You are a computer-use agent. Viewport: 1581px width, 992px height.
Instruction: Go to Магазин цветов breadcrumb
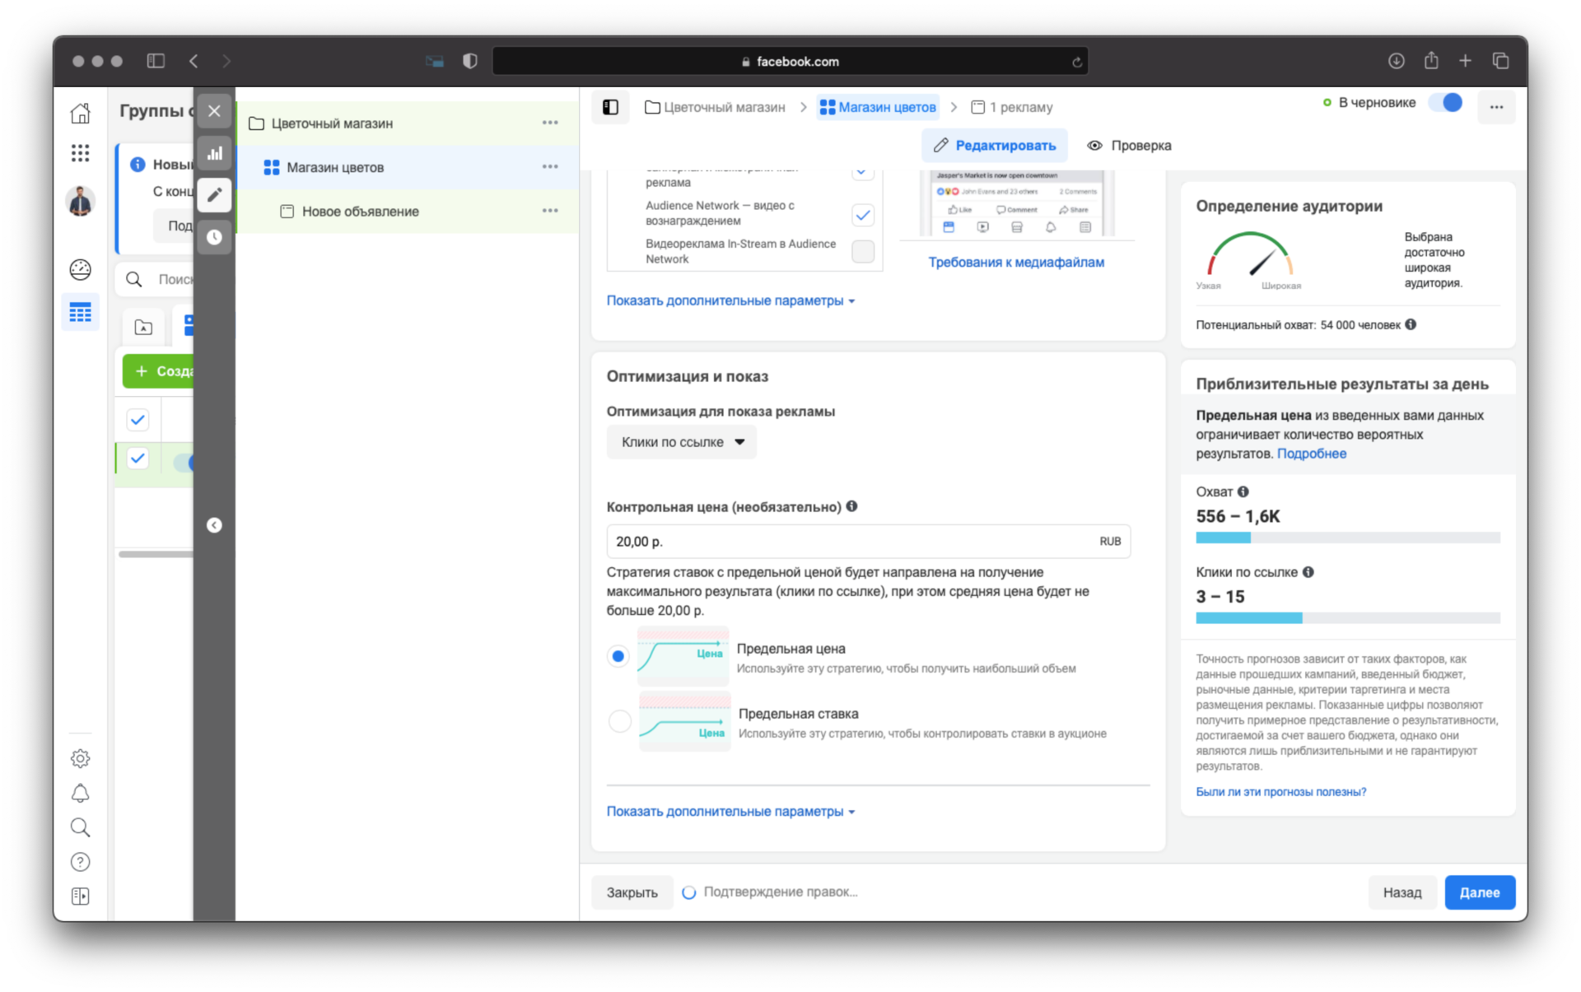click(878, 107)
